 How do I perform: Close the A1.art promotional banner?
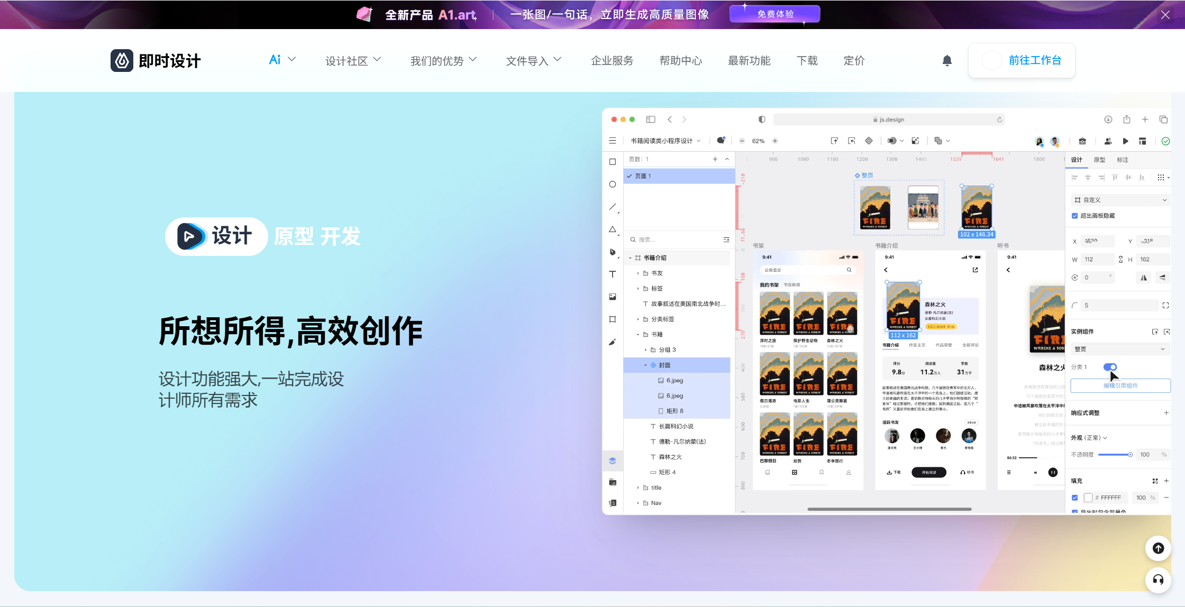(1165, 15)
